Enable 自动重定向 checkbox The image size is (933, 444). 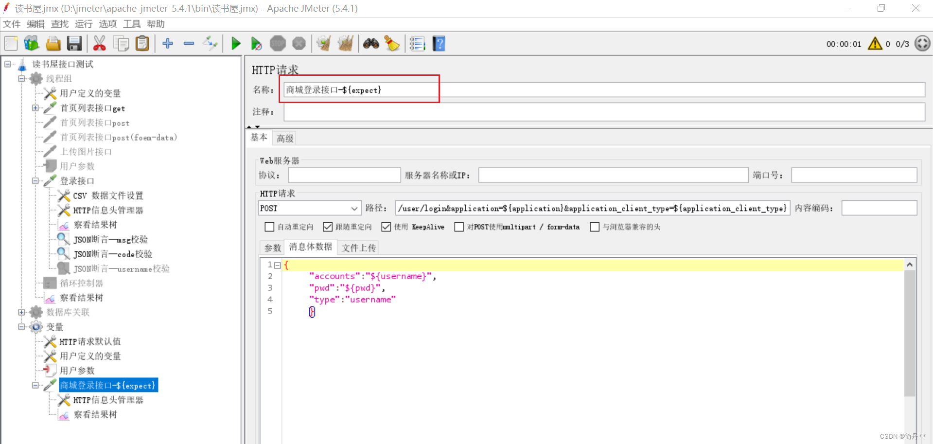[269, 227]
